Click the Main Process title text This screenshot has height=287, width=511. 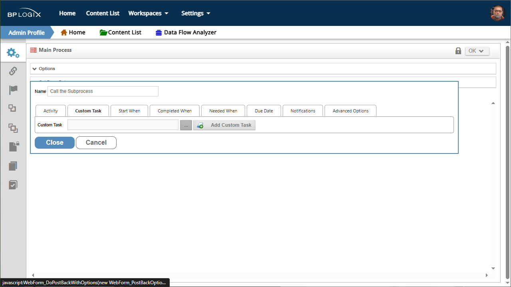[55, 50]
